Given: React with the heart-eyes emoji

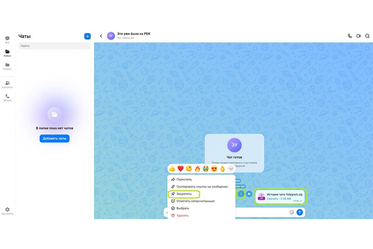Looking at the screenshot, I should pos(214,169).
